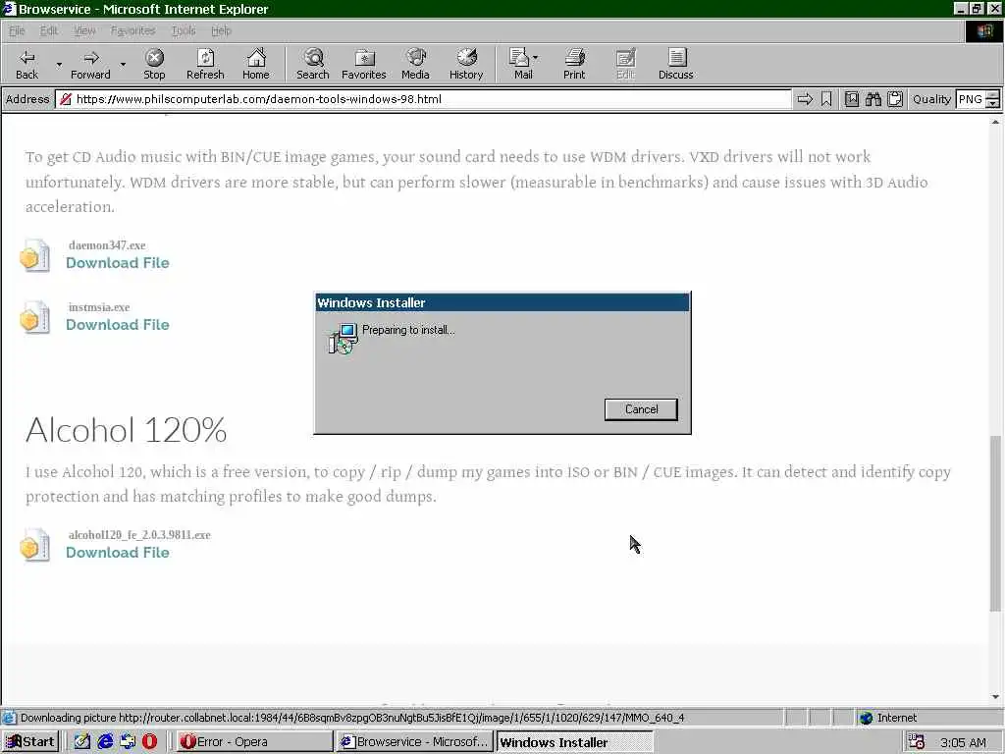
Task: Launch Internet Explorer quick launch icon
Action: coord(105,742)
